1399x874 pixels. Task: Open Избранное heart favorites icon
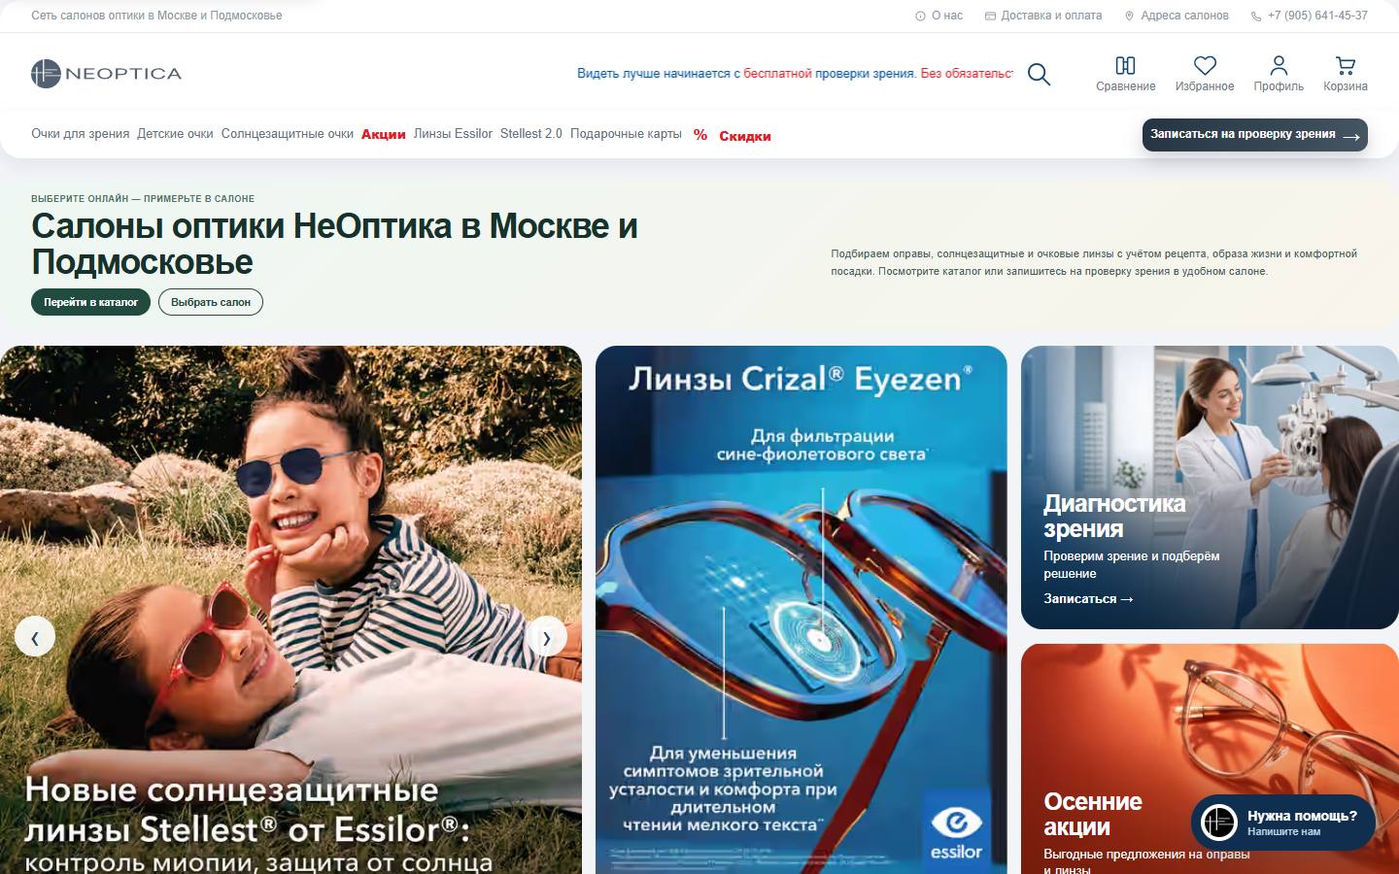(x=1205, y=74)
